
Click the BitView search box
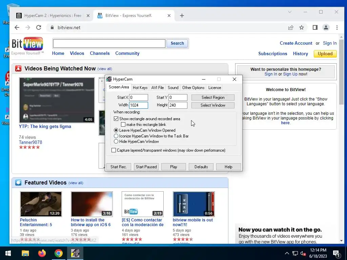click(x=109, y=43)
